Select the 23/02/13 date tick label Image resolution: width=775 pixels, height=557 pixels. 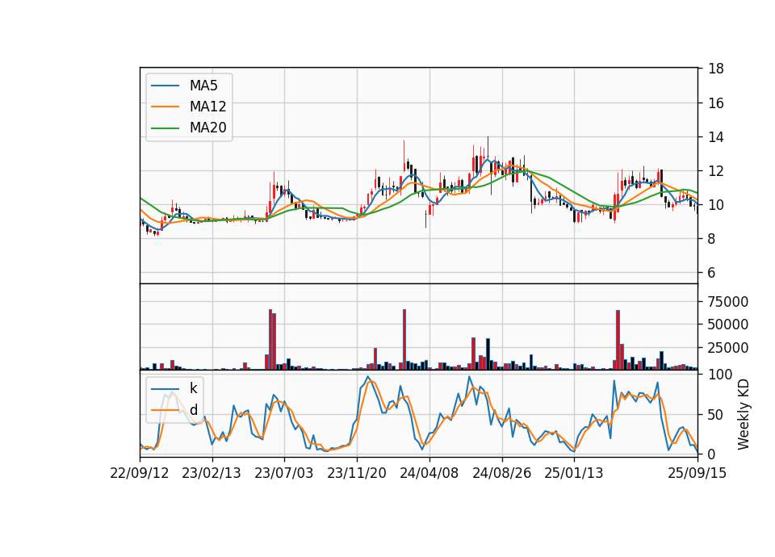point(212,473)
